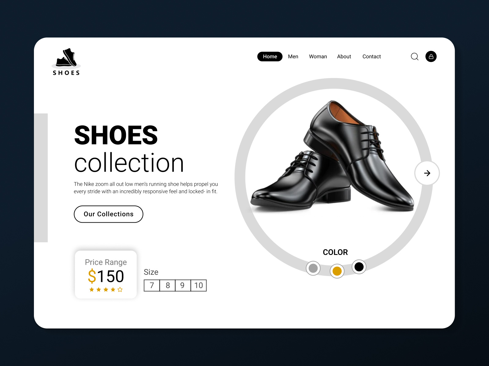Go to the Woman section
Image resolution: width=489 pixels, height=366 pixels.
click(318, 56)
